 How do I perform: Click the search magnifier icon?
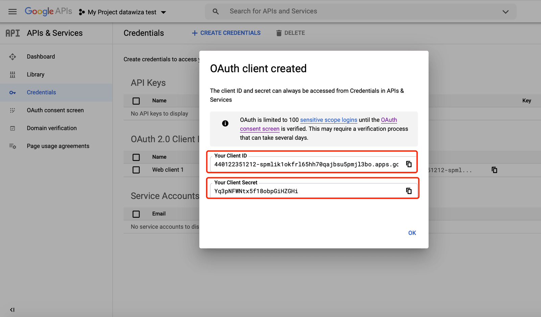coord(215,11)
